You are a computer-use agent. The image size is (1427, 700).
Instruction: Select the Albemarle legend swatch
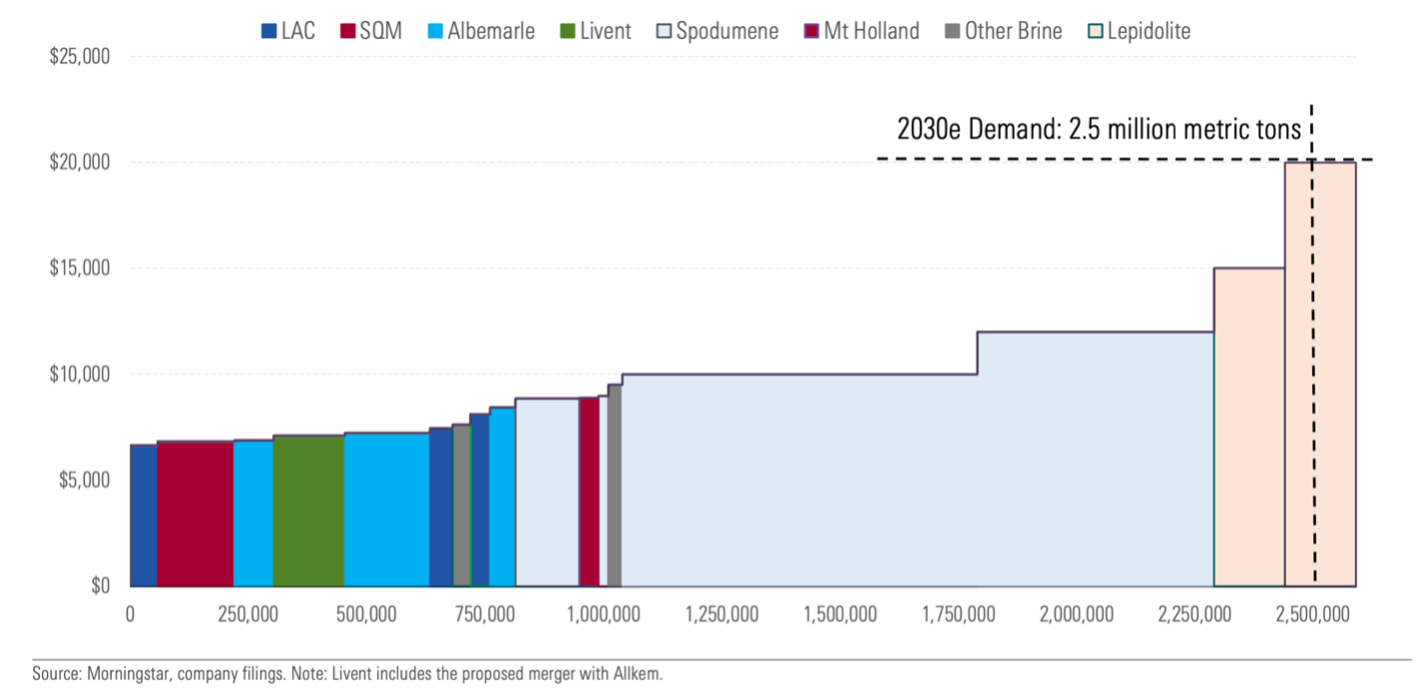[435, 32]
